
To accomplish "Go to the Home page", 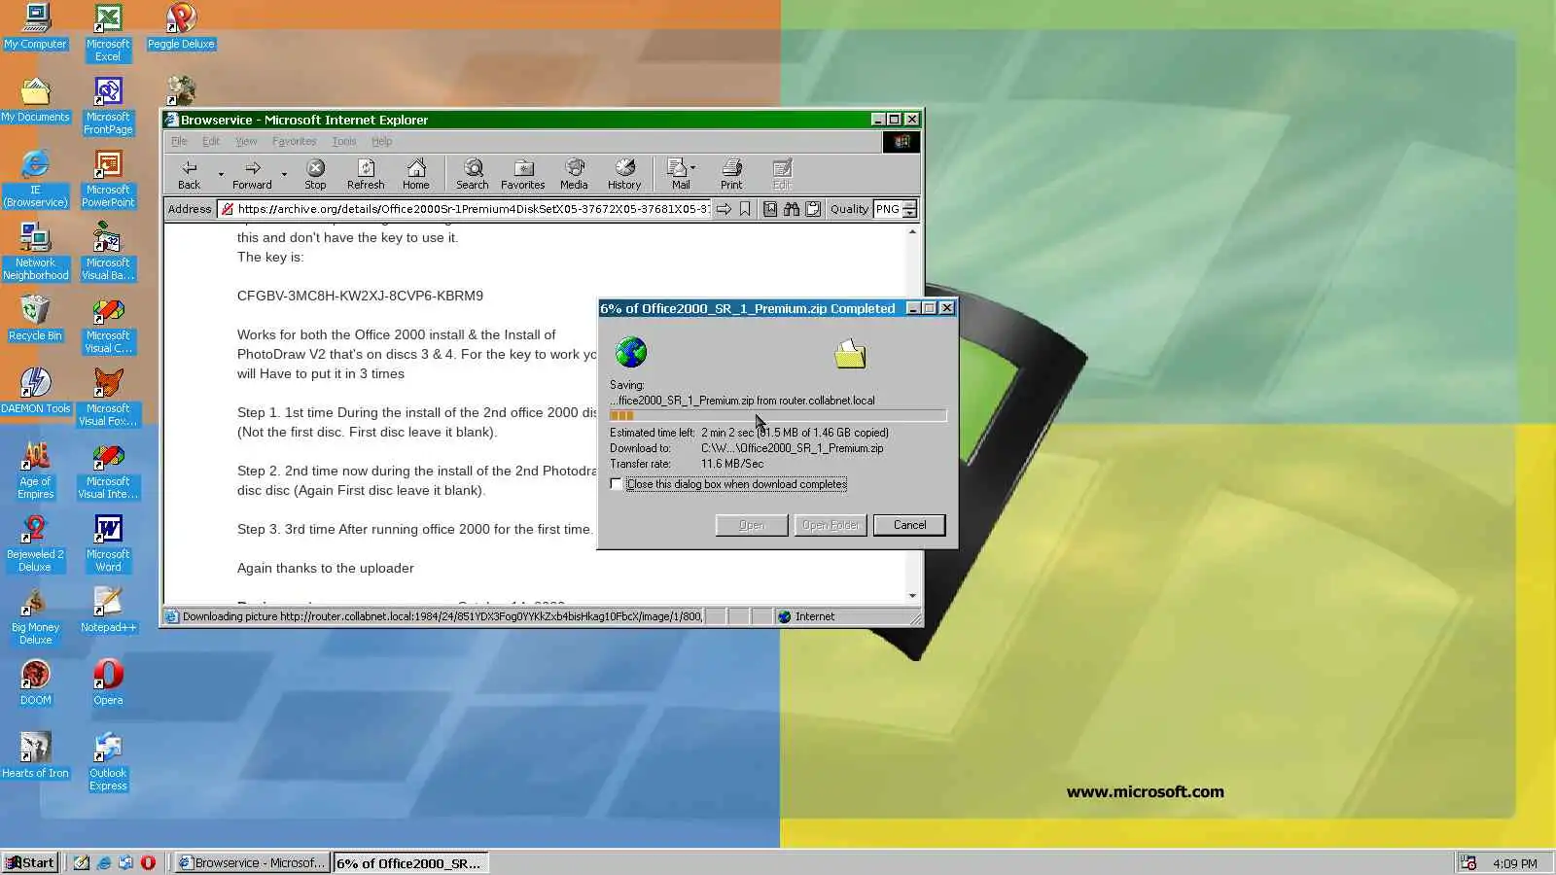I will pos(416,174).
